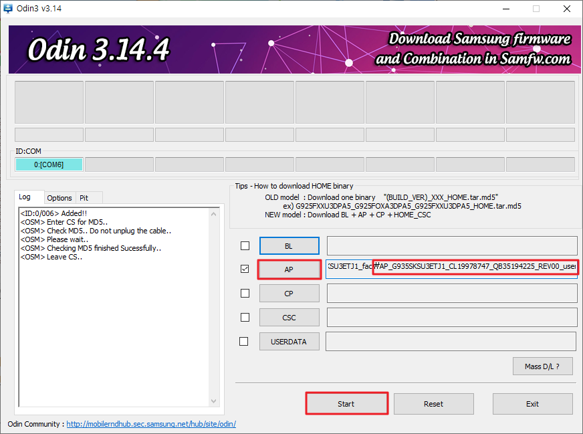
Task: Uncheck the AP checkbox
Action: click(245, 269)
